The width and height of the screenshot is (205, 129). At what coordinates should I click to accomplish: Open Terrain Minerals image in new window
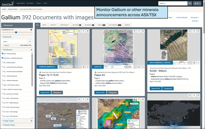83,31
